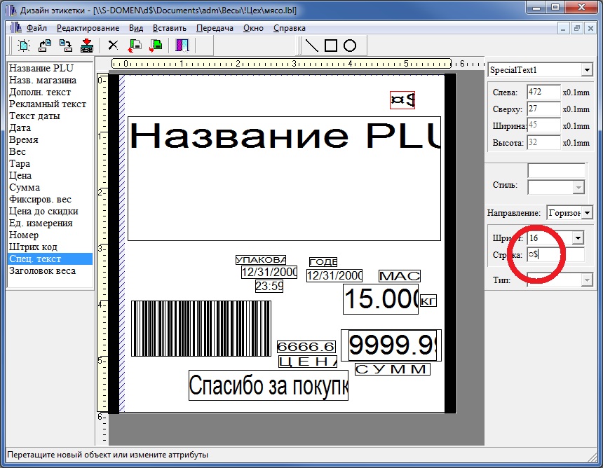Image resolution: width=603 pixels, height=468 pixels.
Task: Select Штрих код in the object list
Action: [33, 247]
